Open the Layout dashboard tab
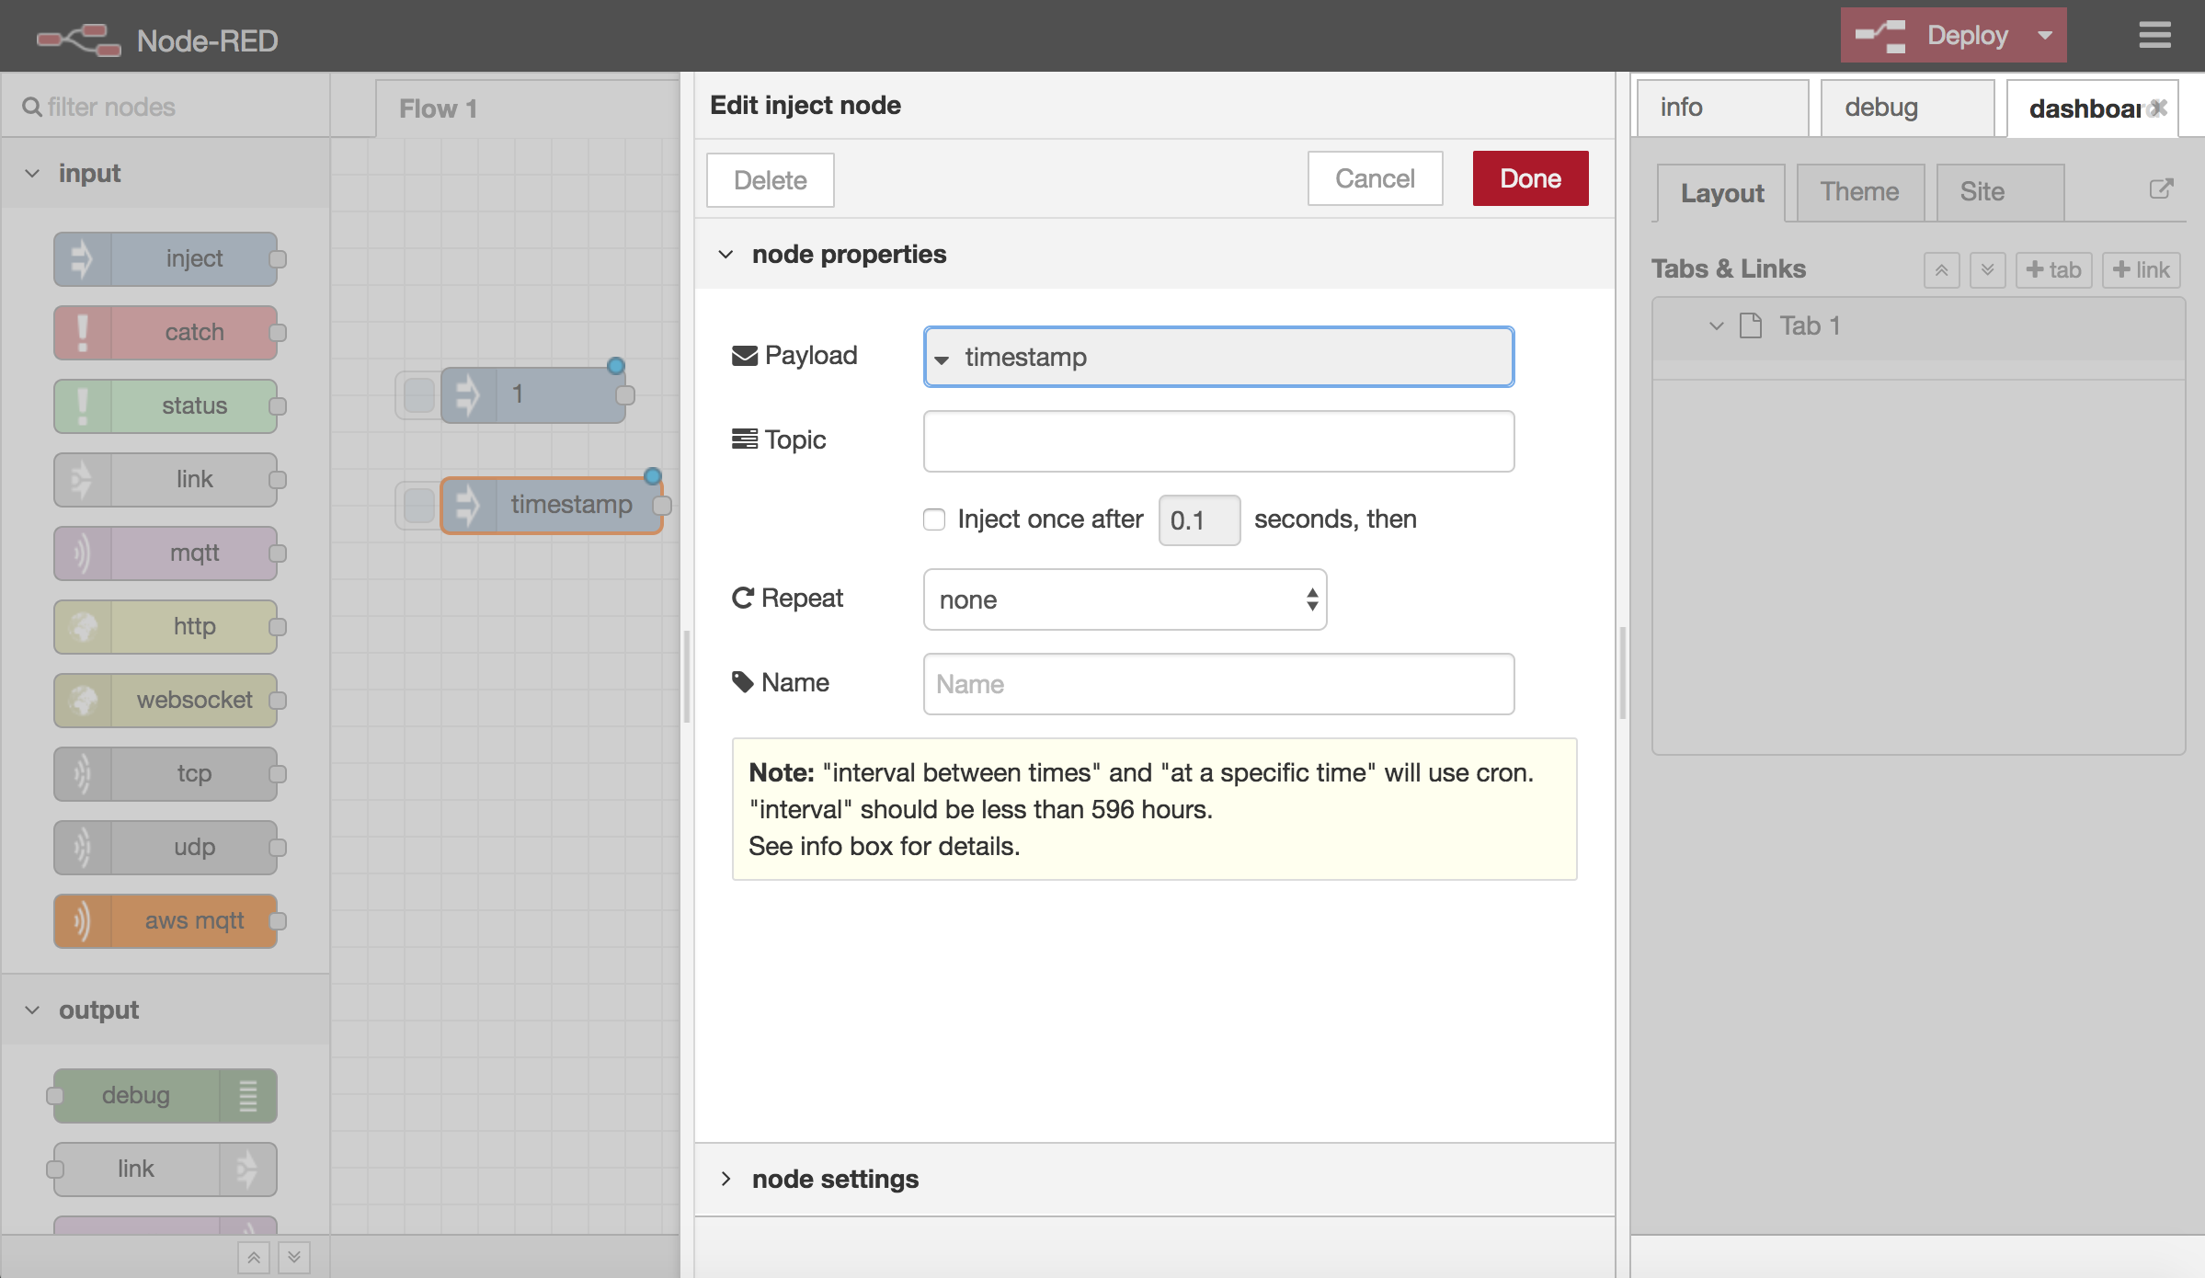The image size is (2205, 1278). [x=1721, y=193]
